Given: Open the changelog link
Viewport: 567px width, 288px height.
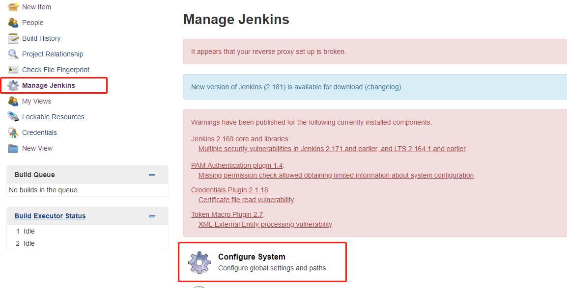Looking at the screenshot, I should point(383,87).
